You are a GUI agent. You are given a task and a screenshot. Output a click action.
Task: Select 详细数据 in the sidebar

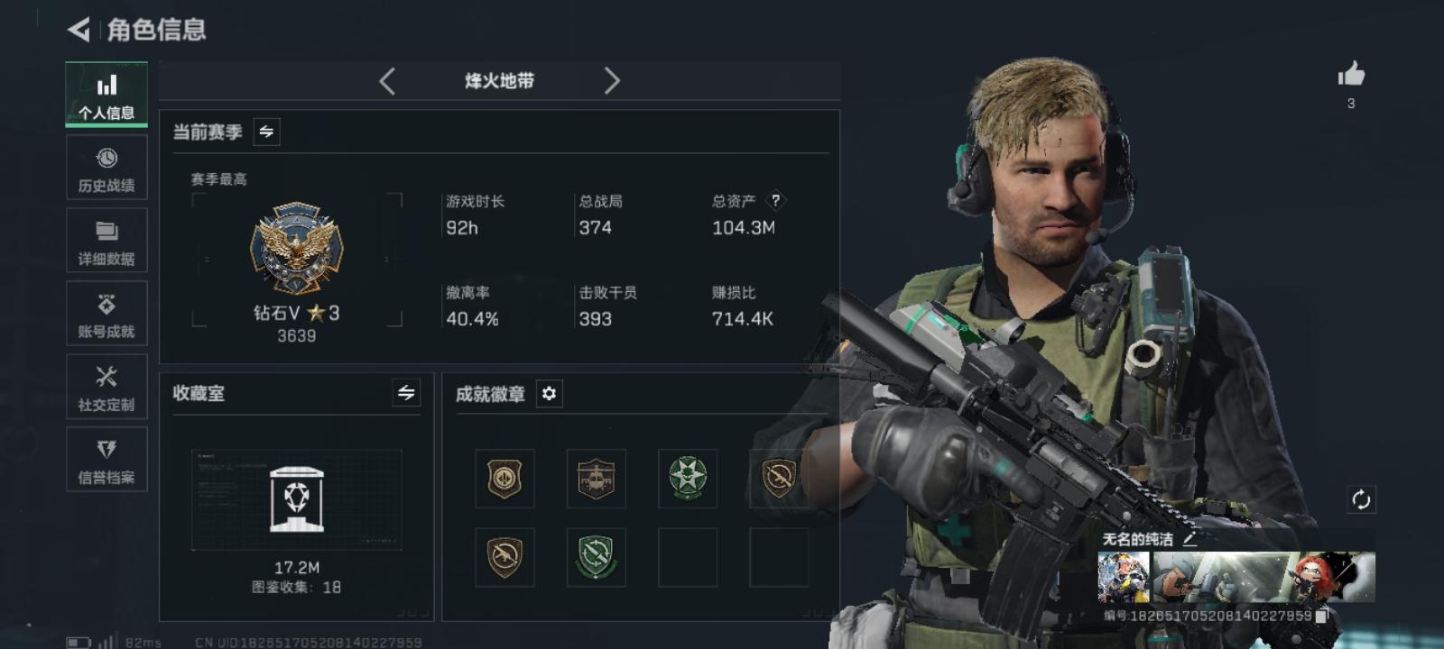(106, 241)
